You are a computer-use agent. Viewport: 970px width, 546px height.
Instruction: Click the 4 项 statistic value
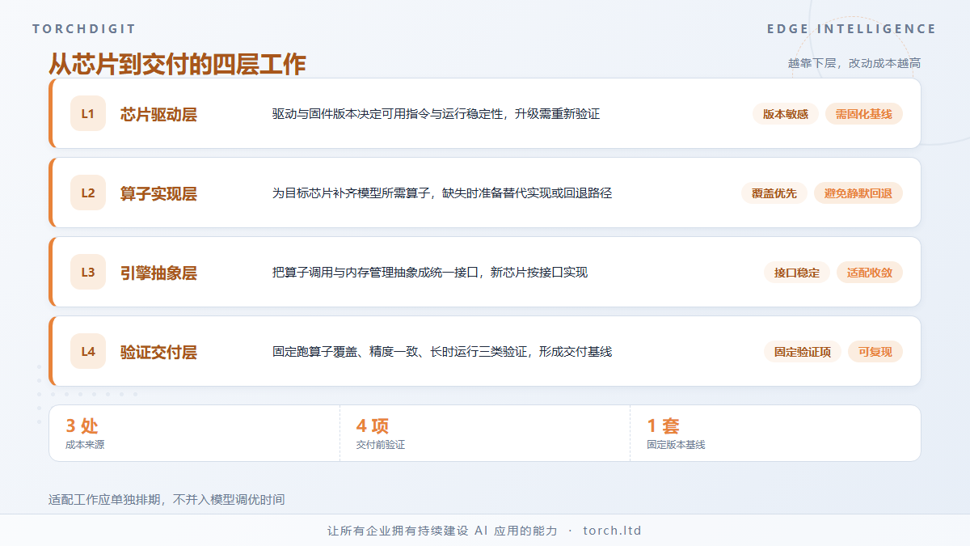(x=373, y=426)
